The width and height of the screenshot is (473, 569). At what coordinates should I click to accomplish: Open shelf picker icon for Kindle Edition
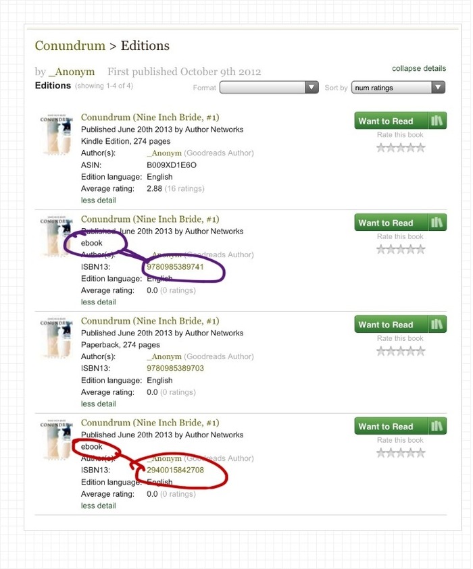coord(438,121)
